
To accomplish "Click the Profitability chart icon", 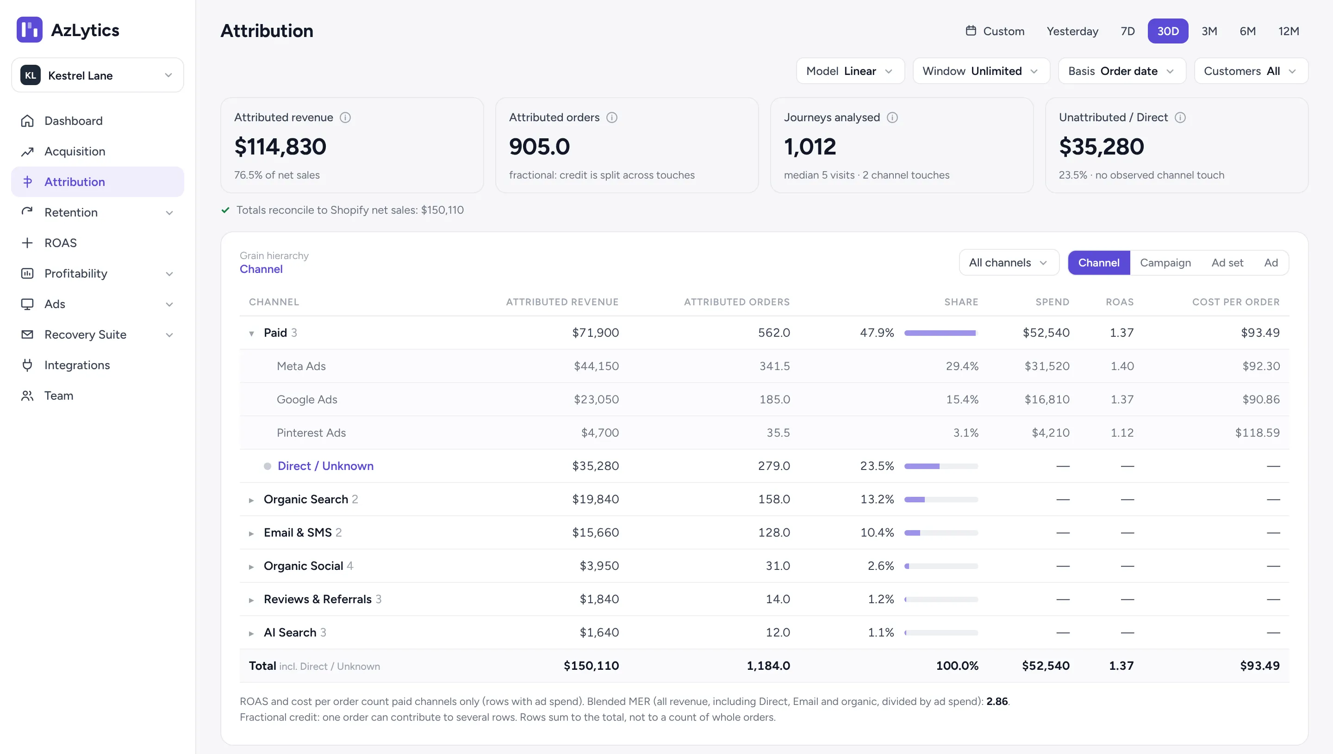I will [27, 273].
